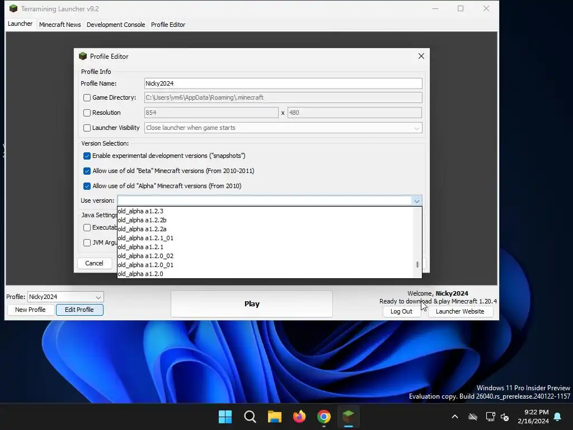Image resolution: width=573 pixels, height=430 pixels.
Task: Uncheck old Beta versions checkbox
Action: click(x=87, y=171)
